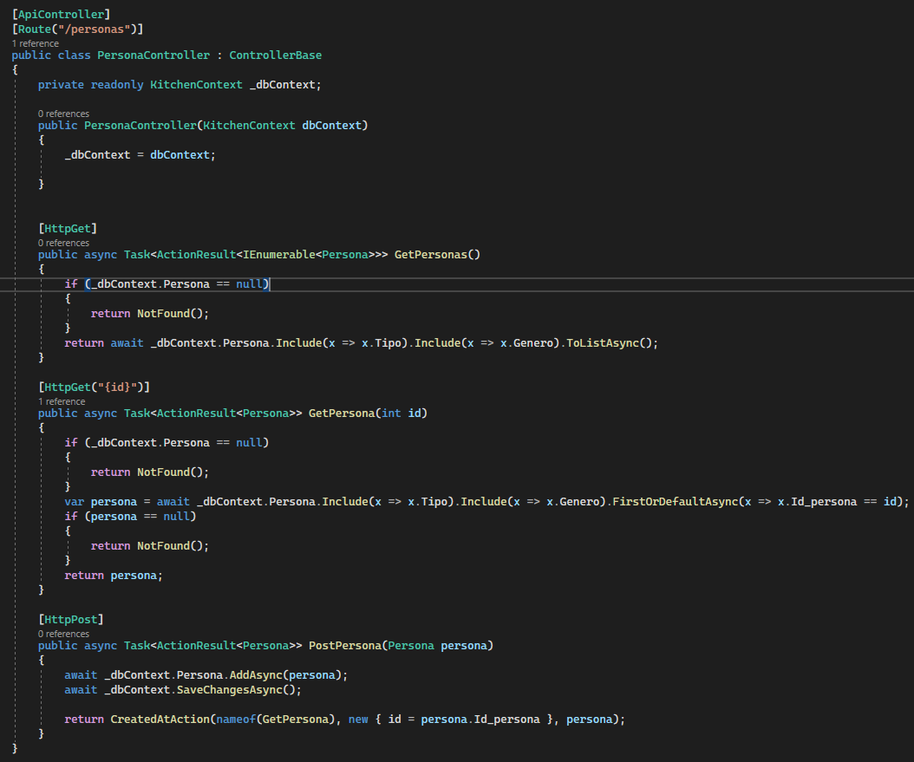Click the "{id}" string in HttpGet attribute

pos(117,387)
